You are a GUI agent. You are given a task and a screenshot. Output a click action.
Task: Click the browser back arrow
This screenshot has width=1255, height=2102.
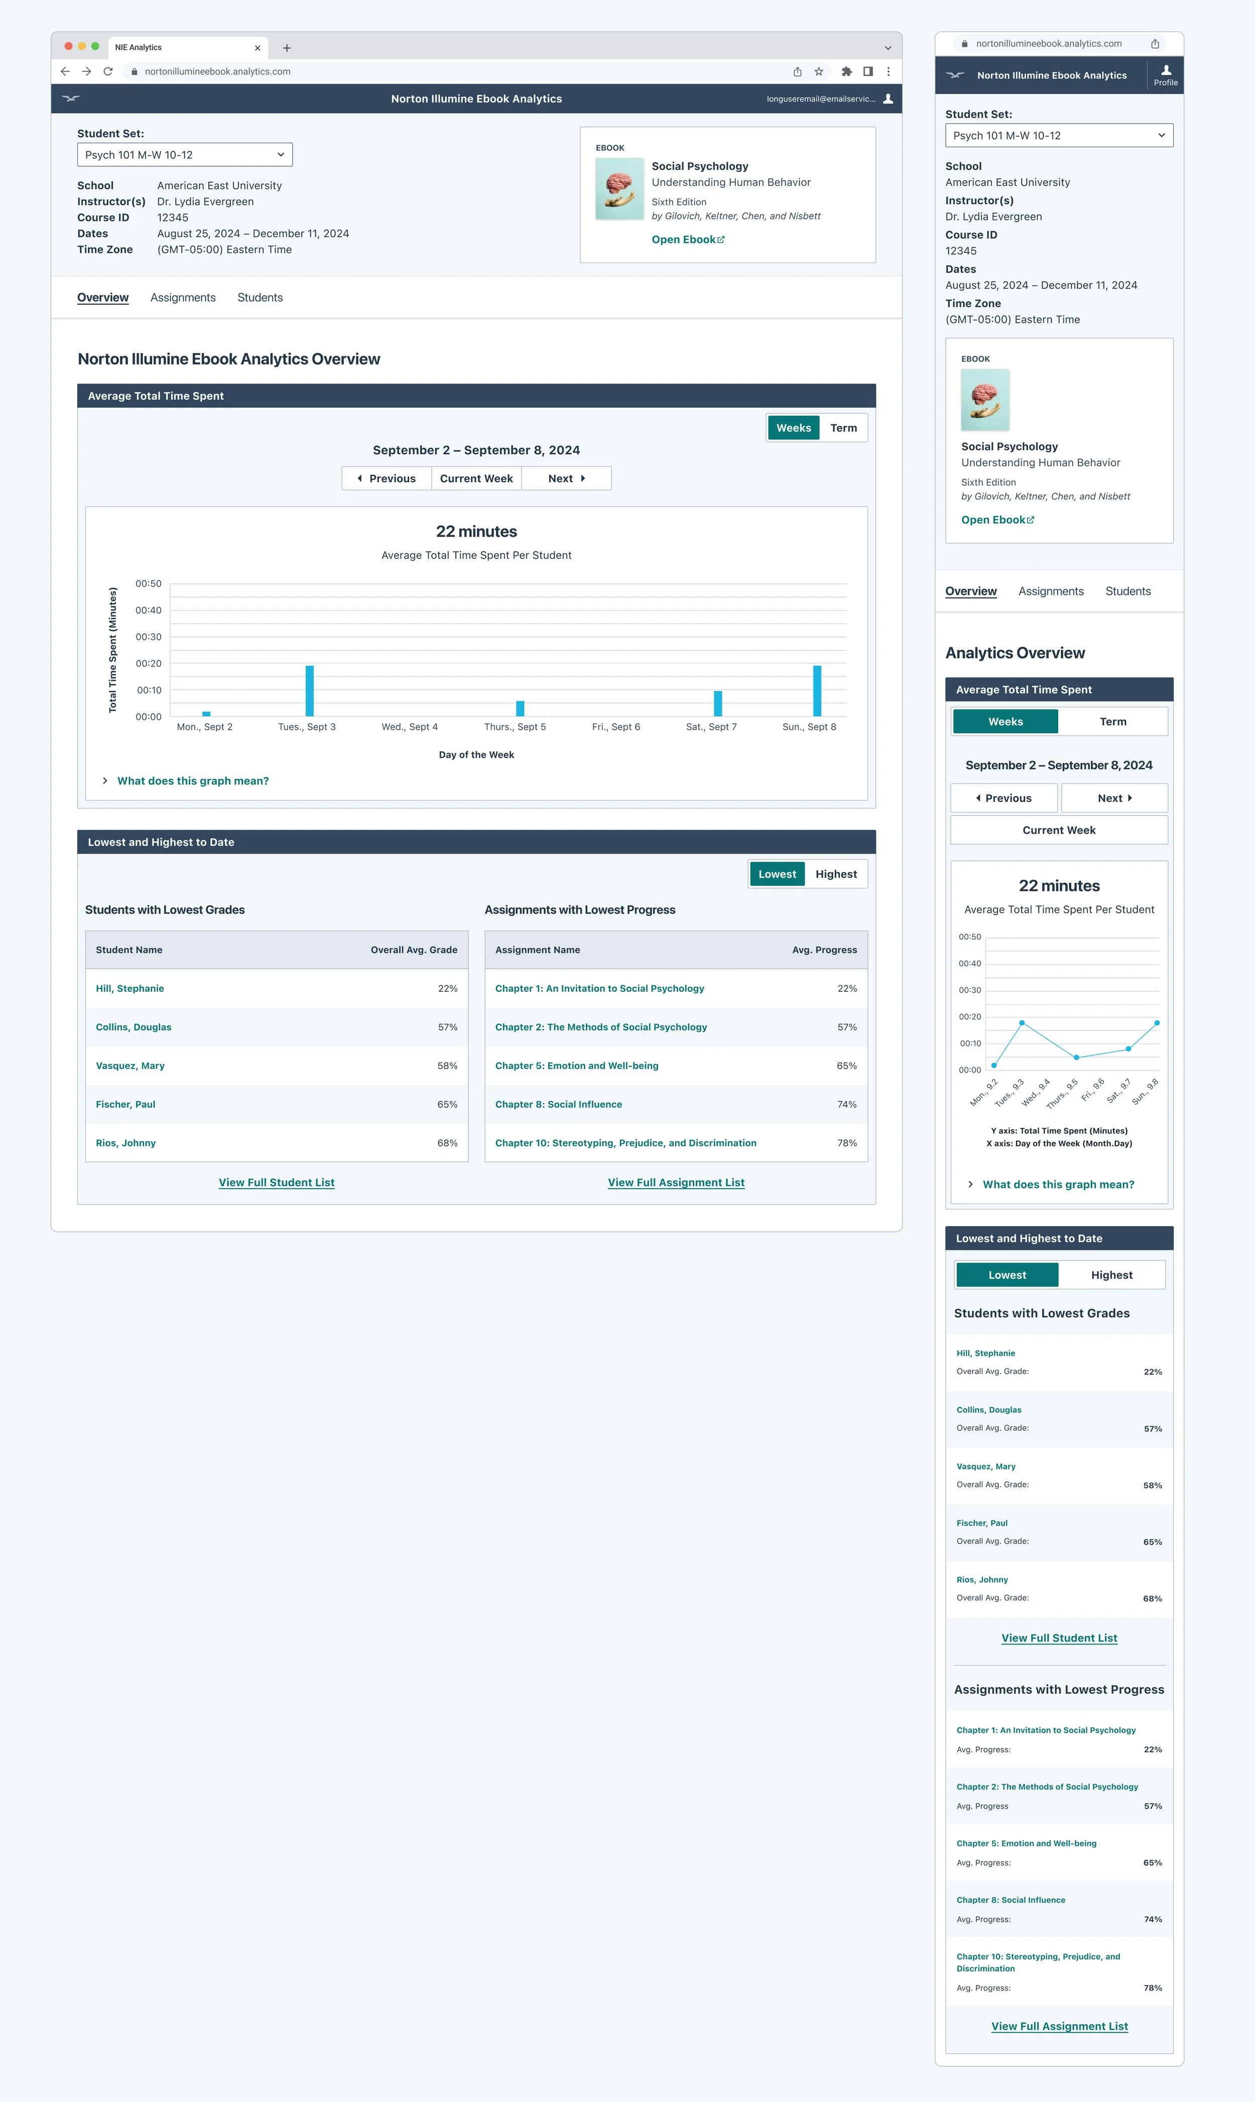point(65,72)
